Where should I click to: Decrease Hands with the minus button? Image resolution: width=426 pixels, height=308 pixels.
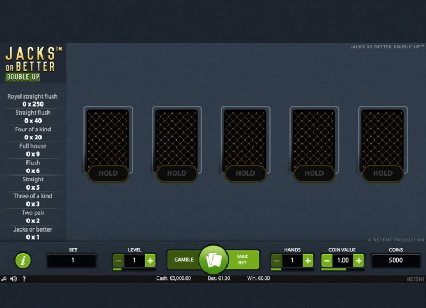tap(276, 261)
